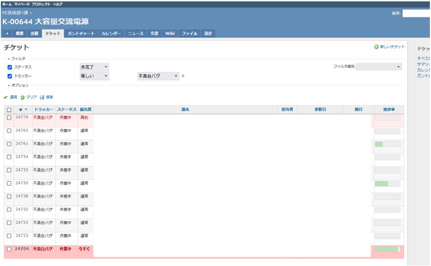Click the progress bar of ticket 24750
This screenshot has width=431, height=266.
[x=387, y=184]
